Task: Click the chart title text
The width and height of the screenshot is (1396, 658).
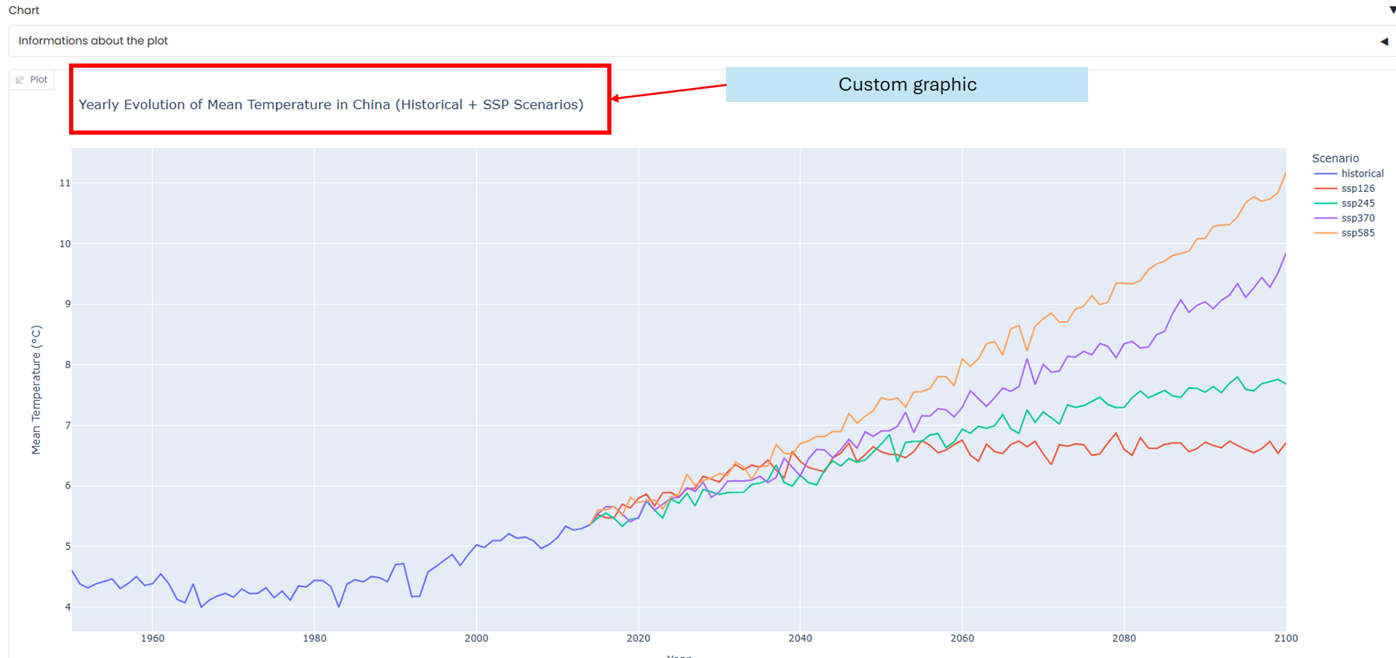Action: pos(331,105)
